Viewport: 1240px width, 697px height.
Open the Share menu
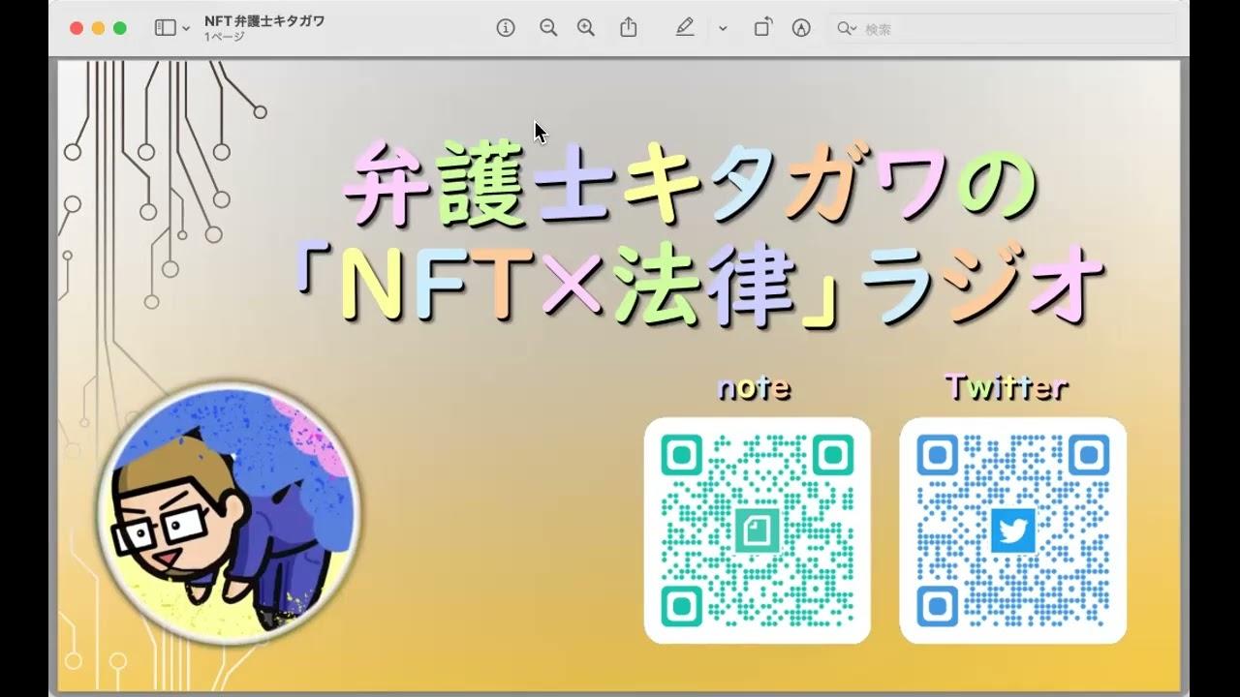(x=629, y=28)
